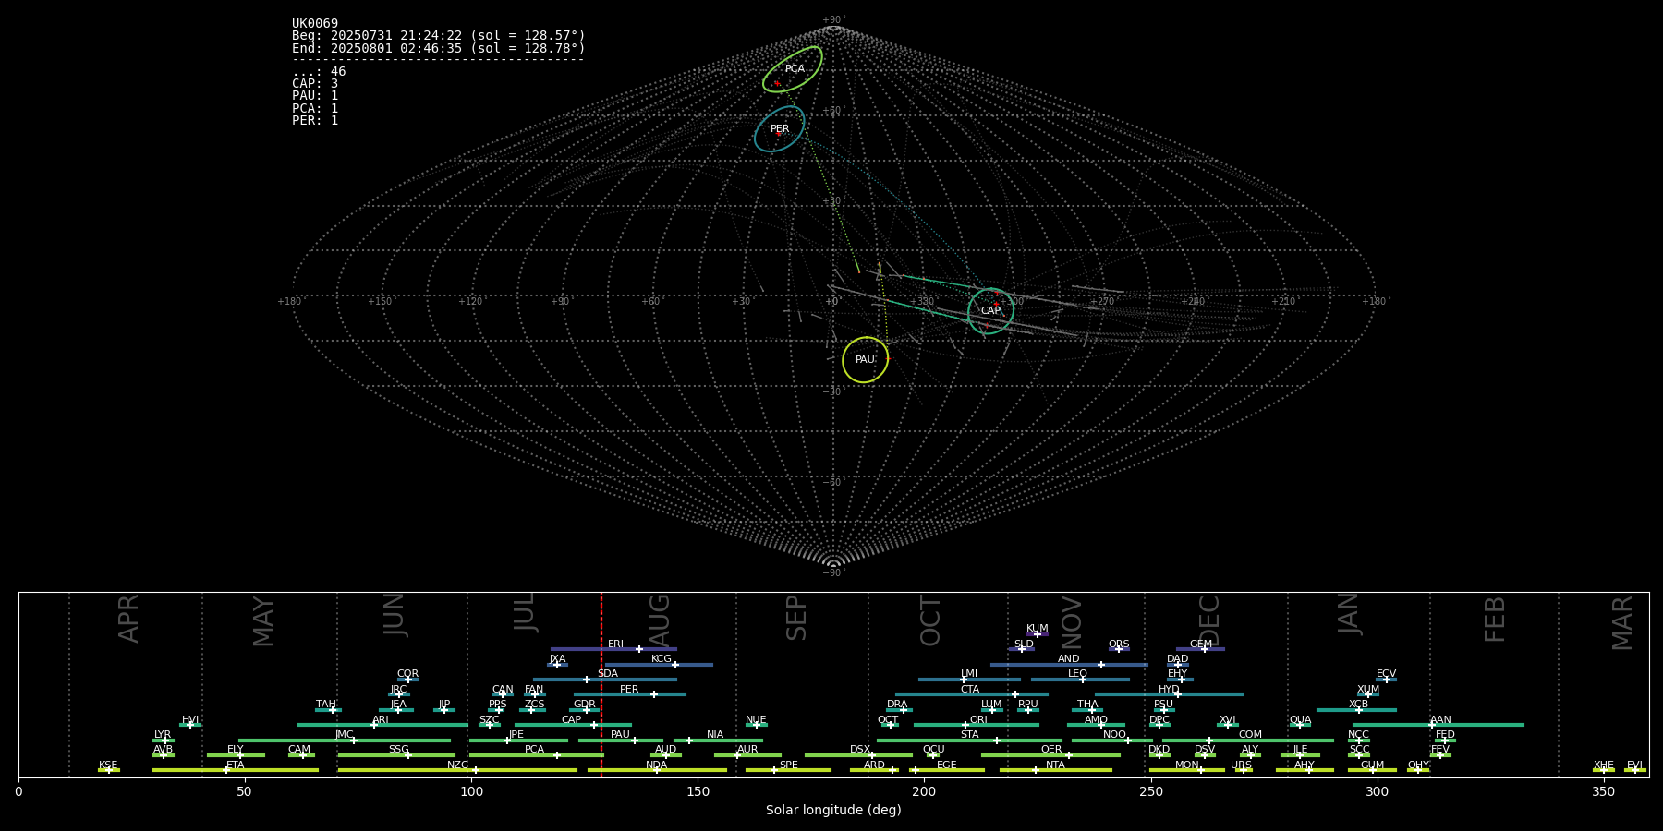Click the AUG month label in the timeline
The image size is (1663, 831).
click(x=659, y=620)
